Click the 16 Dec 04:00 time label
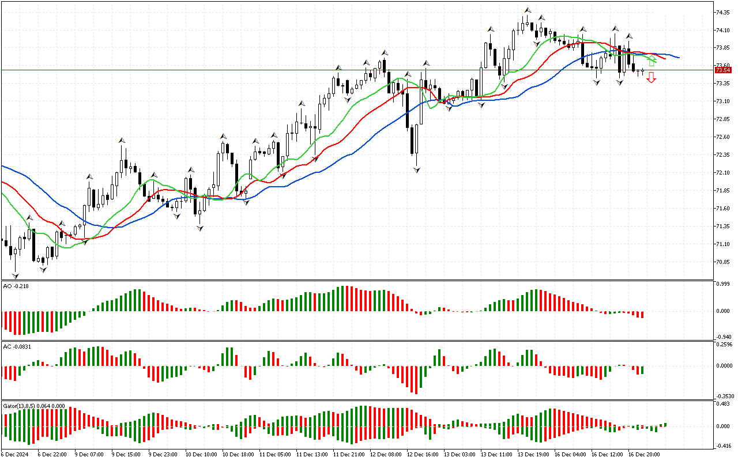Image resolution: width=738 pixels, height=461 pixels. click(x=571, y=455)
